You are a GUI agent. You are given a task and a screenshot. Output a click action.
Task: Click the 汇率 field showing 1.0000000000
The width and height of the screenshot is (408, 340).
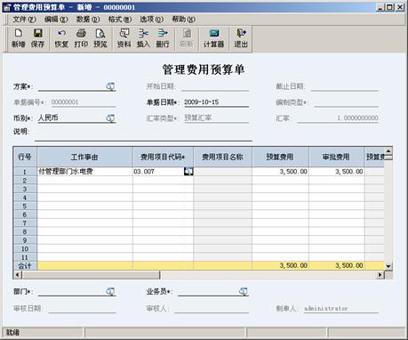click(x=338, y=118)
